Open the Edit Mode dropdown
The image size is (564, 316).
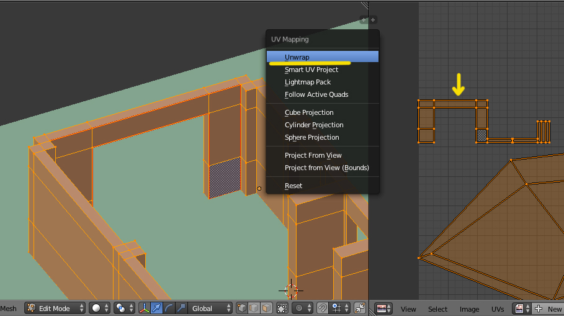pyautogui.click(x=55, y=309)
